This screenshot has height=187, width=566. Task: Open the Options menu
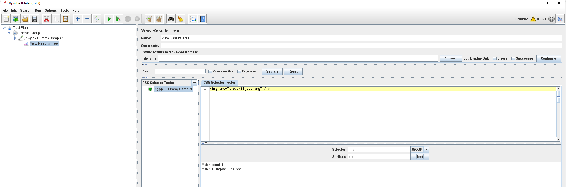pyautogui.click(x=51, y=11)
